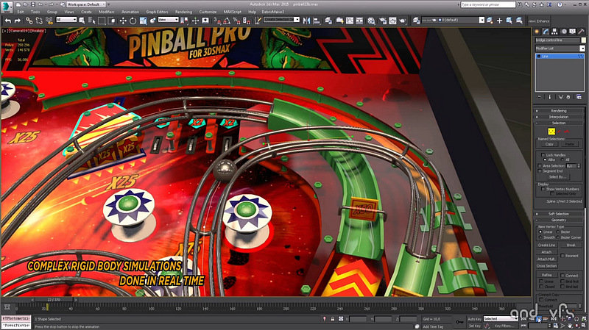
Task: Open the Render Setup dialog
Action: click(x=383, y=21)
